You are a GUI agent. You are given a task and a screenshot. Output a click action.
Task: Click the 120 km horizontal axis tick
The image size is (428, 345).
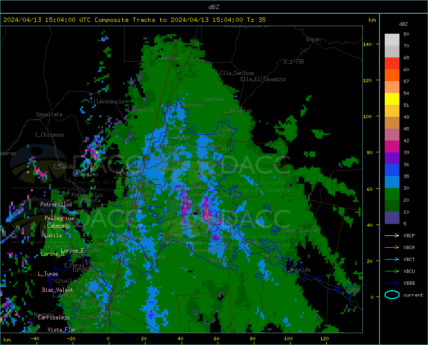tap(324, 338)
